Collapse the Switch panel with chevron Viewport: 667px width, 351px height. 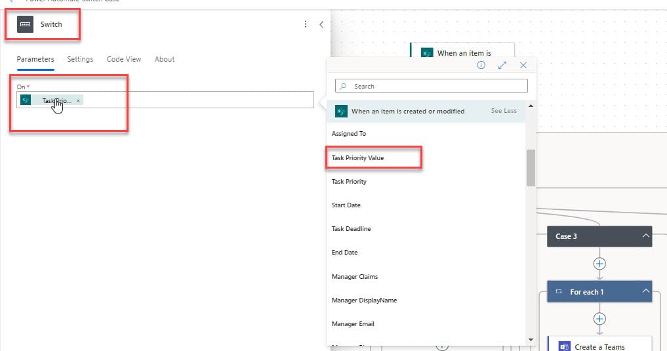point(321,24)
